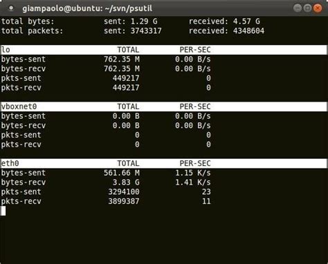The image size is (328, 264).
Task: Click lo bytes-sent per-sec 0.00 B/s
Action: click(x=193, y=59)
